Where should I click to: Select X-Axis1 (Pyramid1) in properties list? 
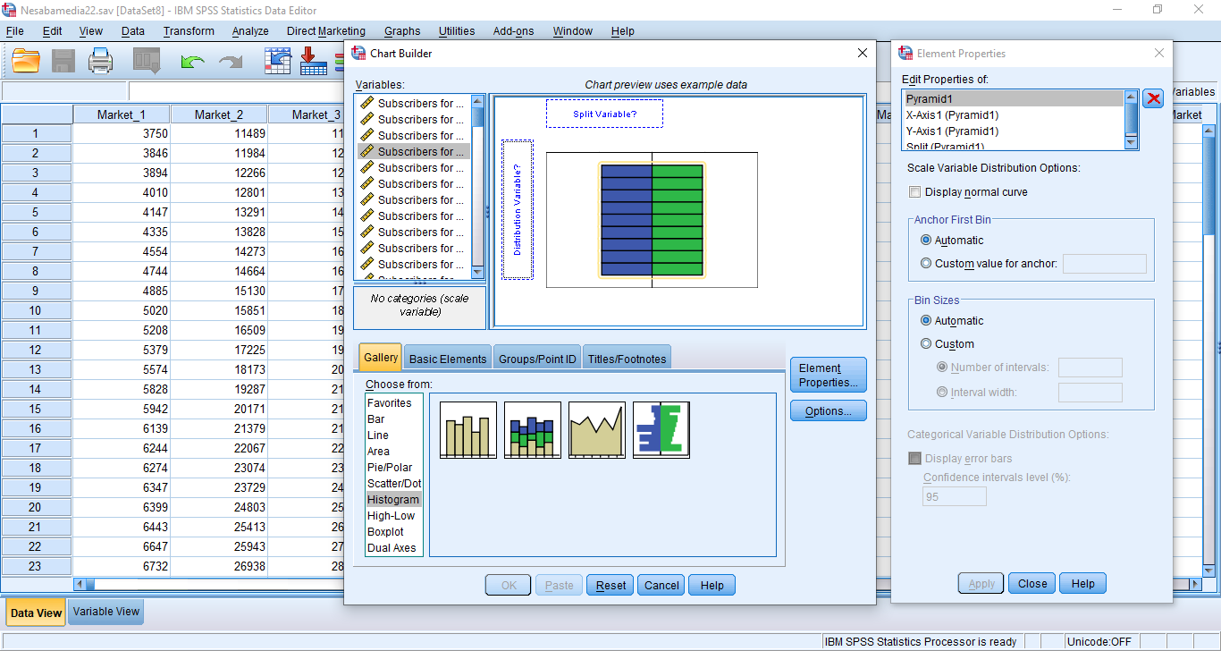click(952, 115)
